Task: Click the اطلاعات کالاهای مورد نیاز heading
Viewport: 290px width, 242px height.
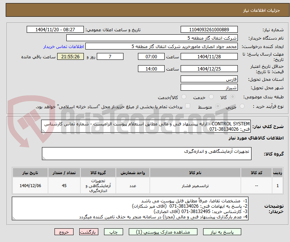Action: [256, 138]
